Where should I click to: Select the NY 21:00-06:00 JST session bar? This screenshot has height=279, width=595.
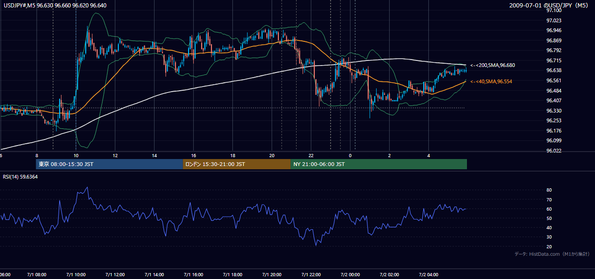click(x=379, y=164)
